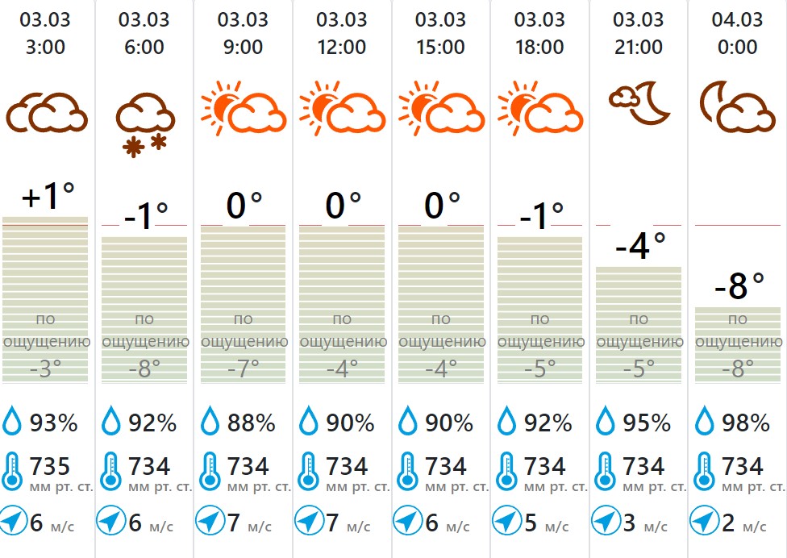Select the 03.03 15:00 time header
The width and height of the screenshot is (787, 558).
[441, 34]
